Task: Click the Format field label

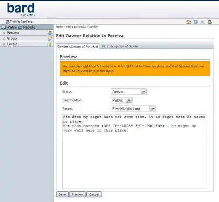Action: pyautogui.click(x=67, y=109)
